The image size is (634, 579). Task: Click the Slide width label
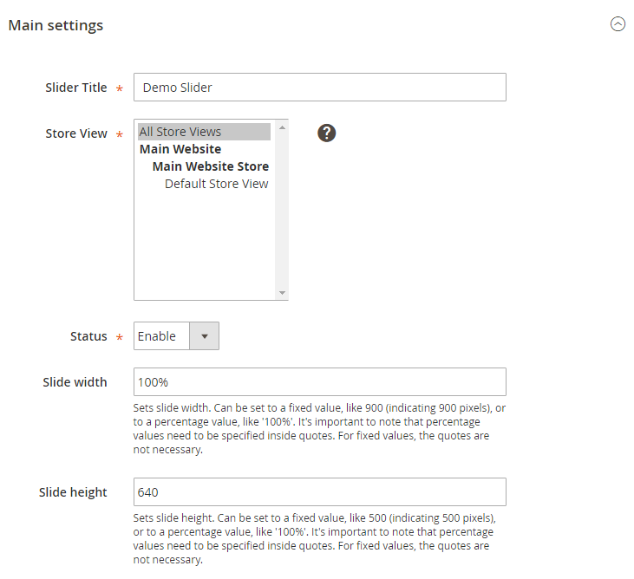coord(75,382)
